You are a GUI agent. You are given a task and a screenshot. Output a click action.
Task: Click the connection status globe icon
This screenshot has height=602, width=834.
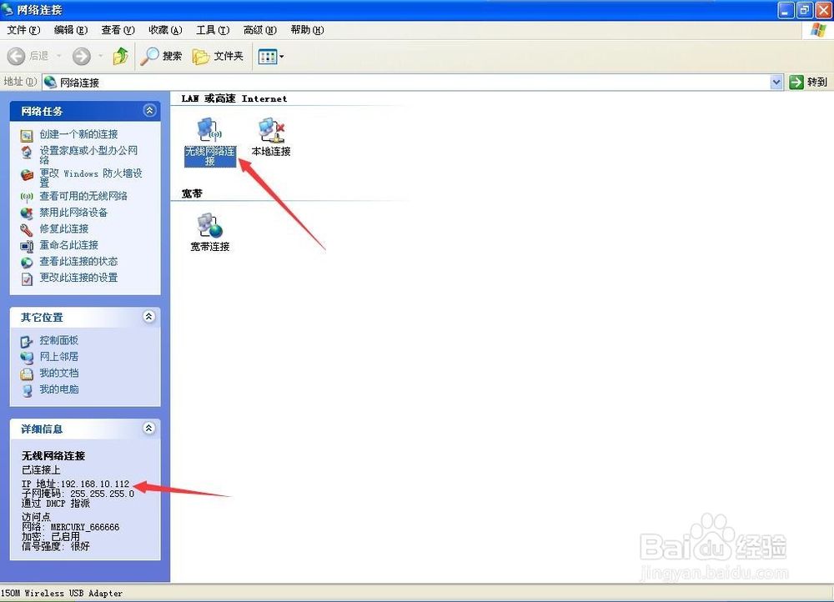27,263
